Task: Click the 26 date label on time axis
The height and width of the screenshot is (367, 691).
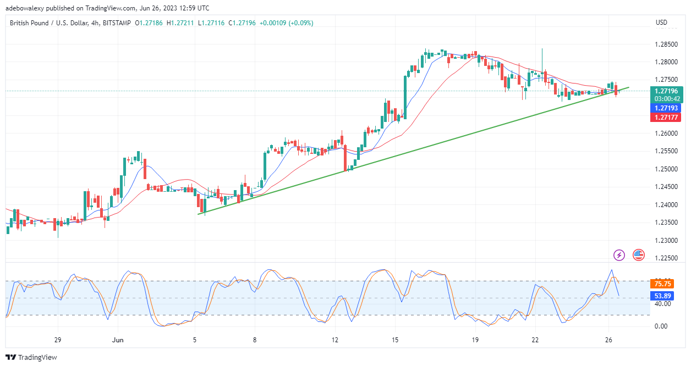Action: coord(609,340)
